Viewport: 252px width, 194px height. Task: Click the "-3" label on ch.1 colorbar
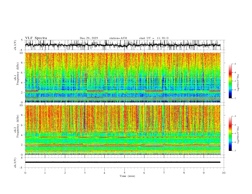point(234,64)
